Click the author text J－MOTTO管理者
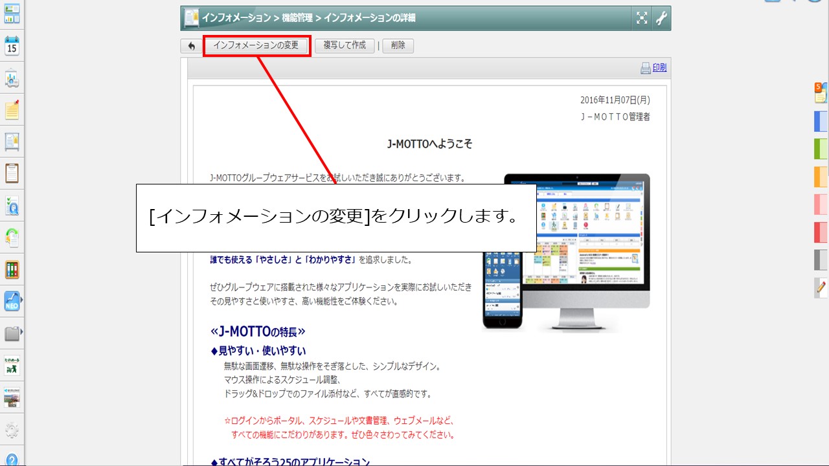The image size is (829, 466). click(615, 117)
